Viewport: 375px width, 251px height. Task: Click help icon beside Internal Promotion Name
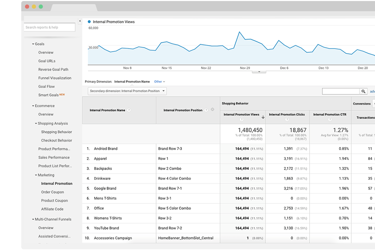pyautogui.click(x=129, y=110)
